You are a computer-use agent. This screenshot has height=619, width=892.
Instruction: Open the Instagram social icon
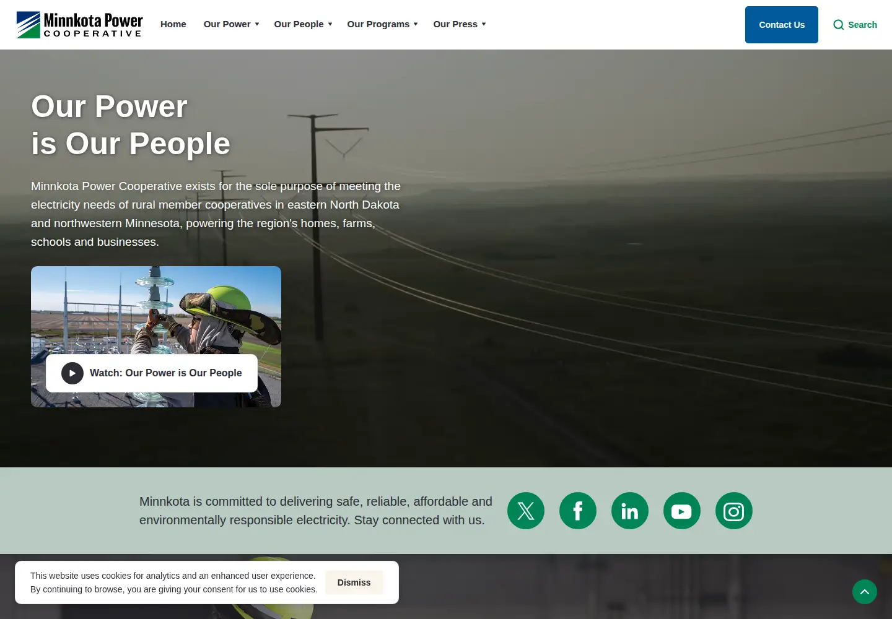734,511
